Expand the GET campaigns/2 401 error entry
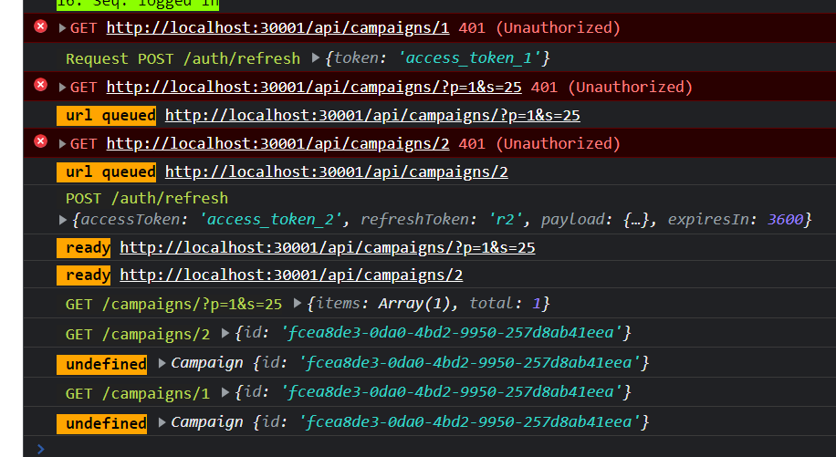Viewport: 836px width, 457px height. tap(62, 144)
